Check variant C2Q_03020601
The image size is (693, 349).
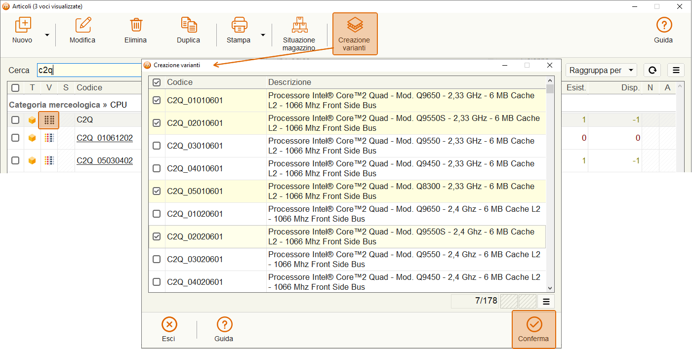(157, 259)
